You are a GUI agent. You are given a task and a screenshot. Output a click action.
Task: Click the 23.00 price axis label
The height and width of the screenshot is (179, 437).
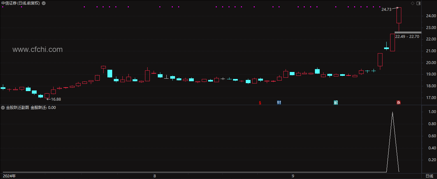[x=431, y=27]
